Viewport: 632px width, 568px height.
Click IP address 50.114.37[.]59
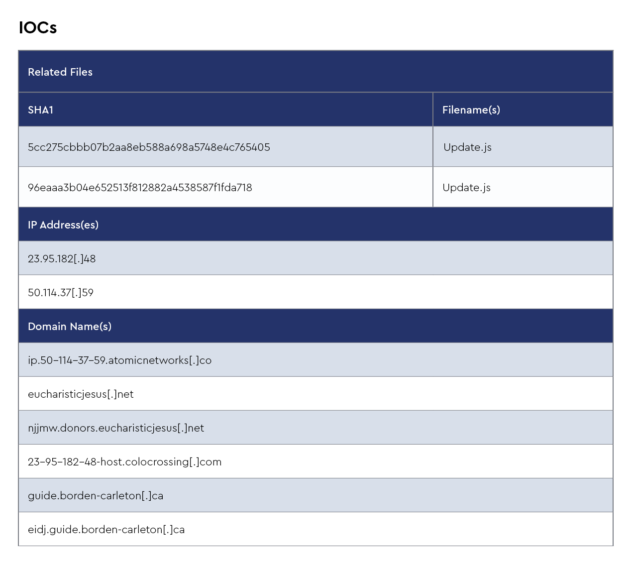pyautogui.click(x=61, y=293)
